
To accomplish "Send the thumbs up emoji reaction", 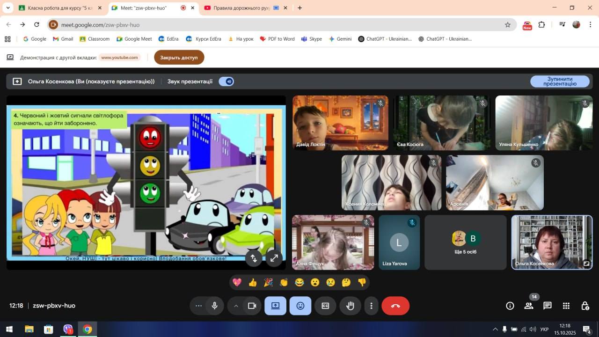I will tap(253, 282).
